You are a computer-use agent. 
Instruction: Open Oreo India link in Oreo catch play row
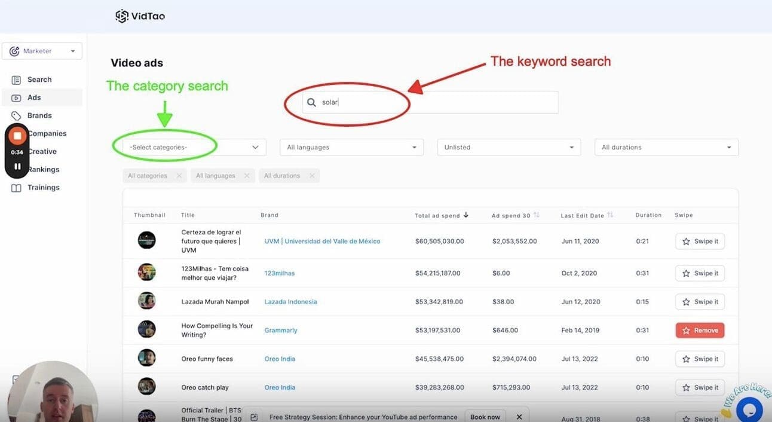[280, 388]
